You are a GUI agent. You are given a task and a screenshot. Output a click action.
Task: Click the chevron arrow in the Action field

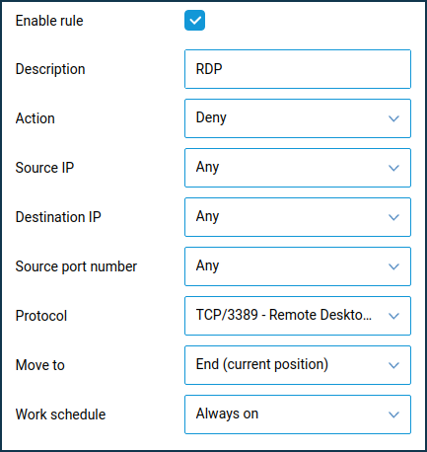(x=393, y=118)
